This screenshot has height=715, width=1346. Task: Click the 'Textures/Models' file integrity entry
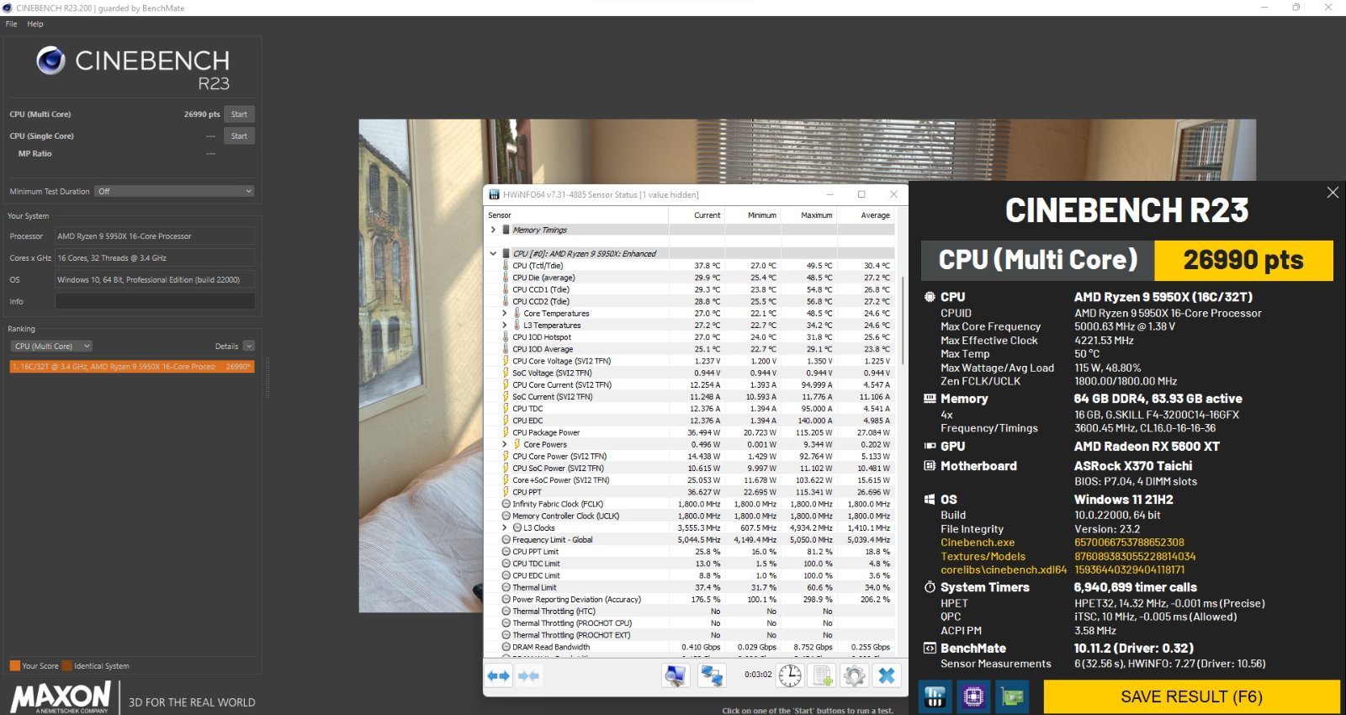pyautogui.click(x=983, y=557)
